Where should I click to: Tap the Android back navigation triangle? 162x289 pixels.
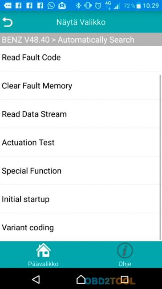tap(36, 279)
